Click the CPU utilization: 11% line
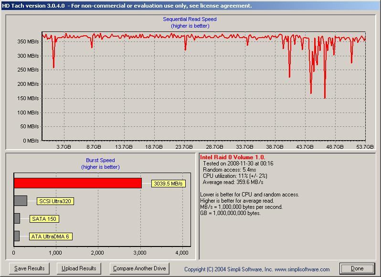 (x=235, y=176)
